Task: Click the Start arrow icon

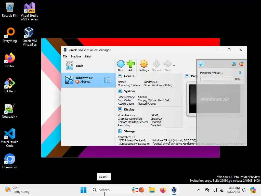Action: [x=167, y=64]
